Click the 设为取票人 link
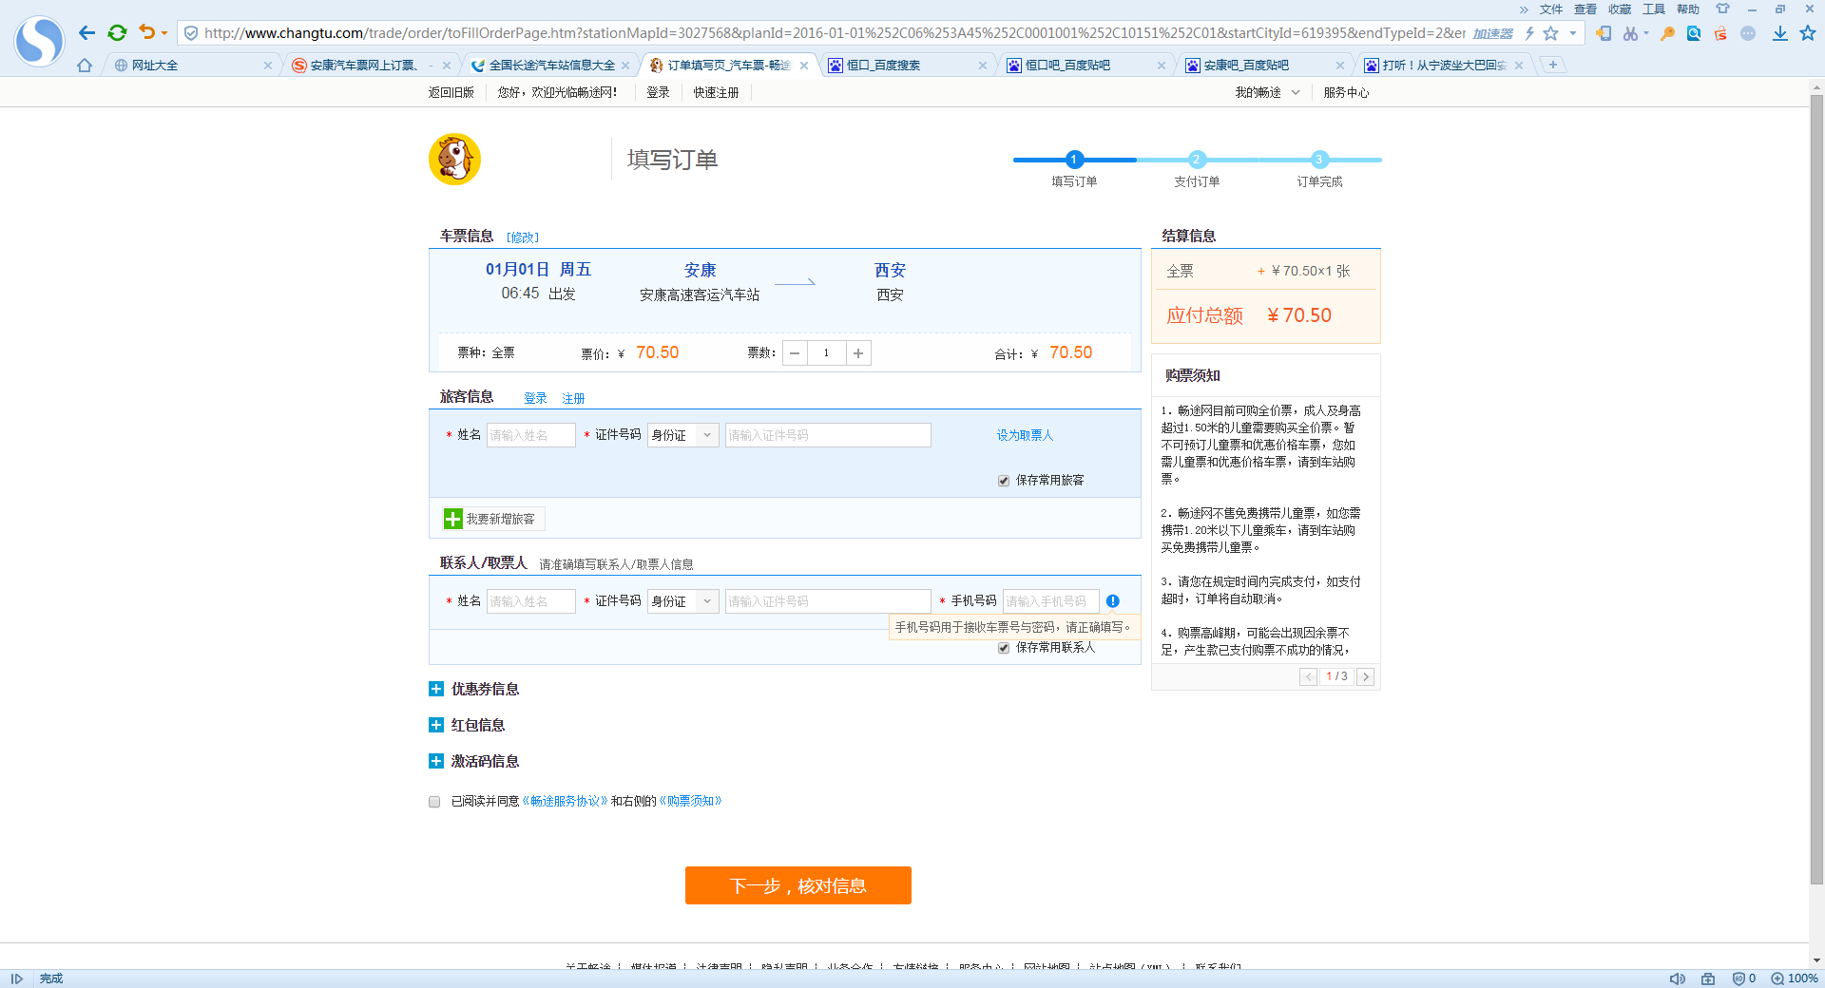 click(x=1025, y=435)
